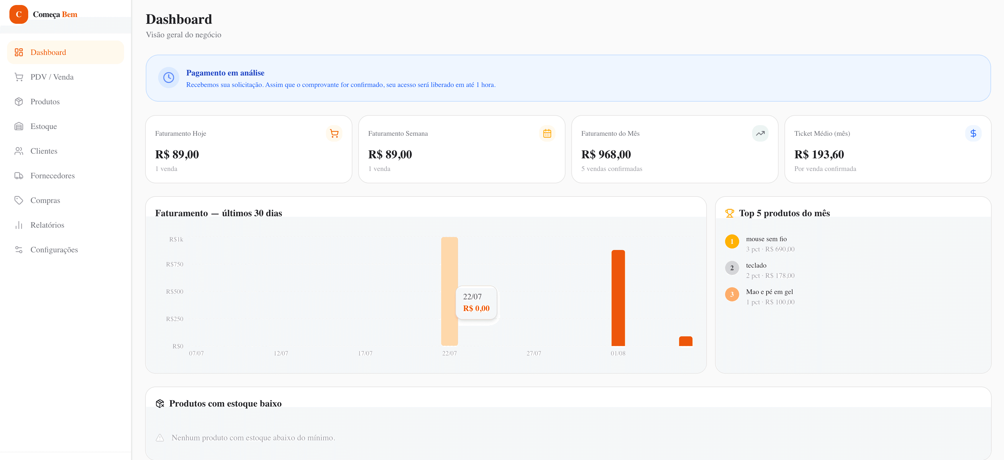The image size is (1004, 460).
Task: Click the Dashboard grid icon in sidebar
Action: pyautogui.click(x=19, y=52)
